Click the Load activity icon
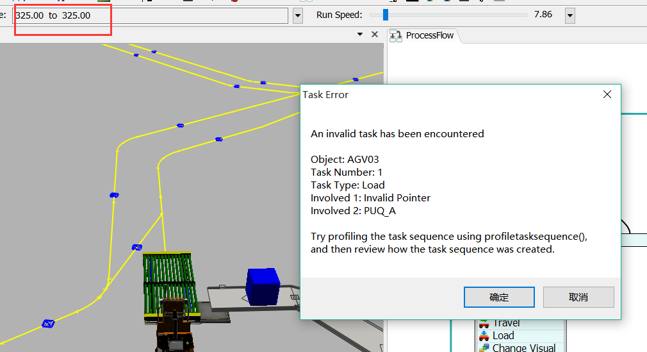The image size is (647, 352). point(484,336)
